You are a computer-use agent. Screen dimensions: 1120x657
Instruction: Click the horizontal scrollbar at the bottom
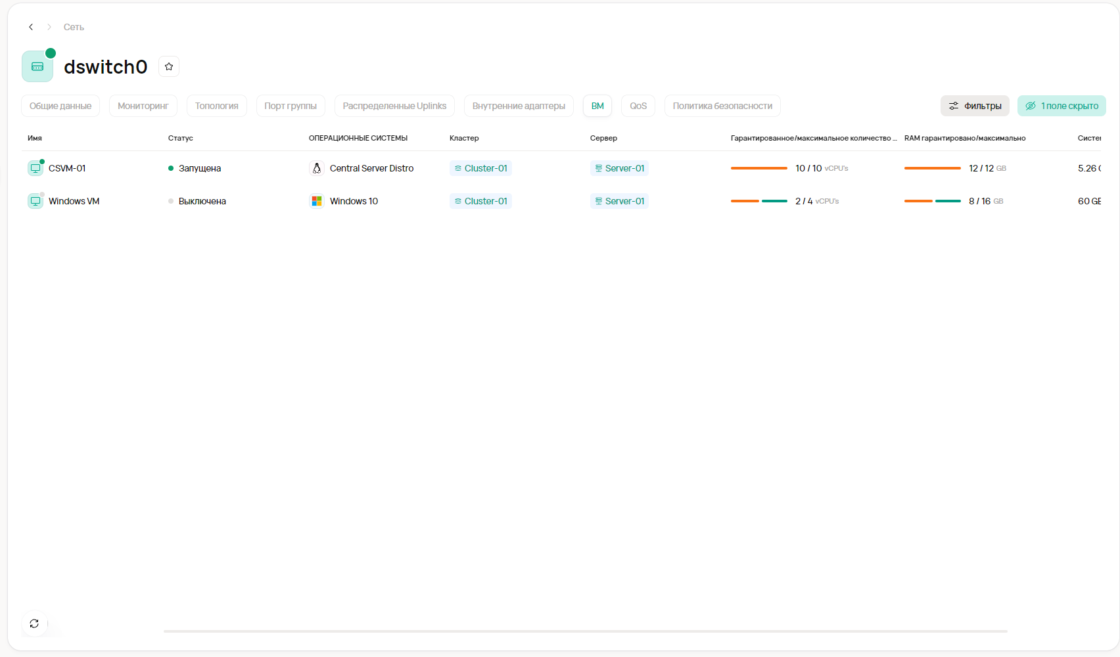585,631
